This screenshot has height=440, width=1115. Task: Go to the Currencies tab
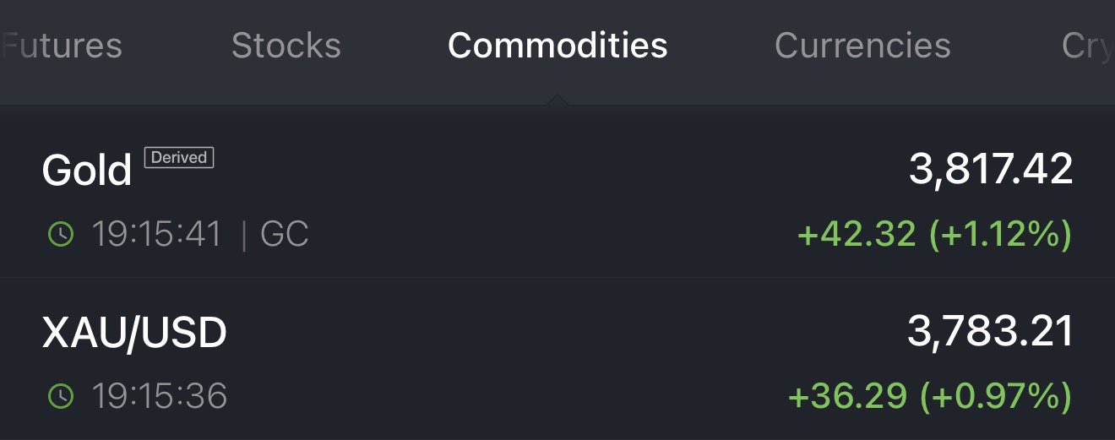[x=862, y=46]
